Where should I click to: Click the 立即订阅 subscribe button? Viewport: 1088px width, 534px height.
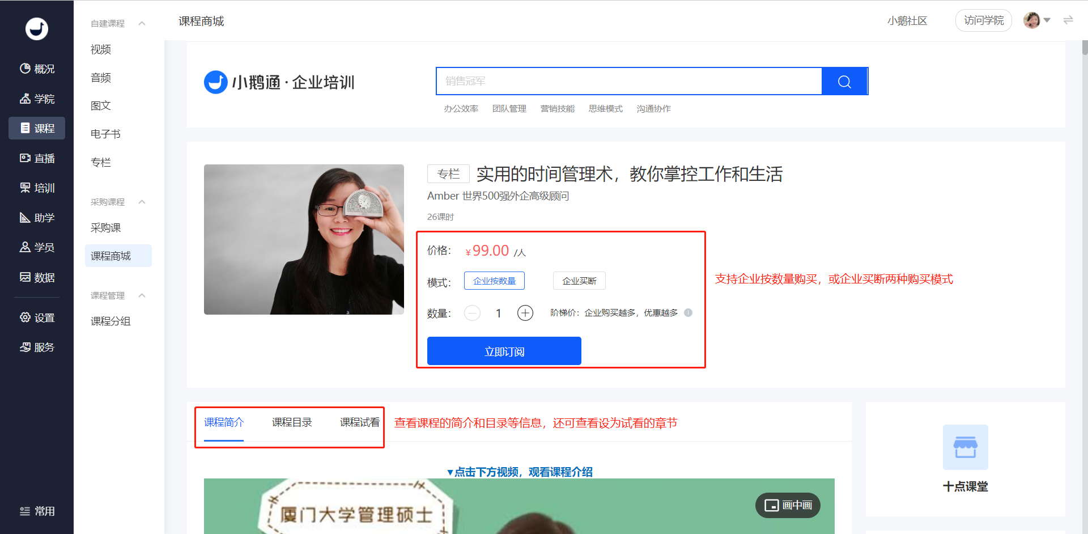[504, 351]
